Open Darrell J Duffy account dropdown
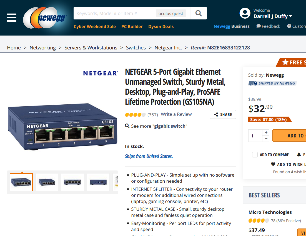This screenshot has height=236, width=306. pos(273,16)
